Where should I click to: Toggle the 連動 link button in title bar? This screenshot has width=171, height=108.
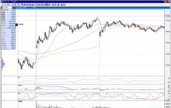pos(165,2)
